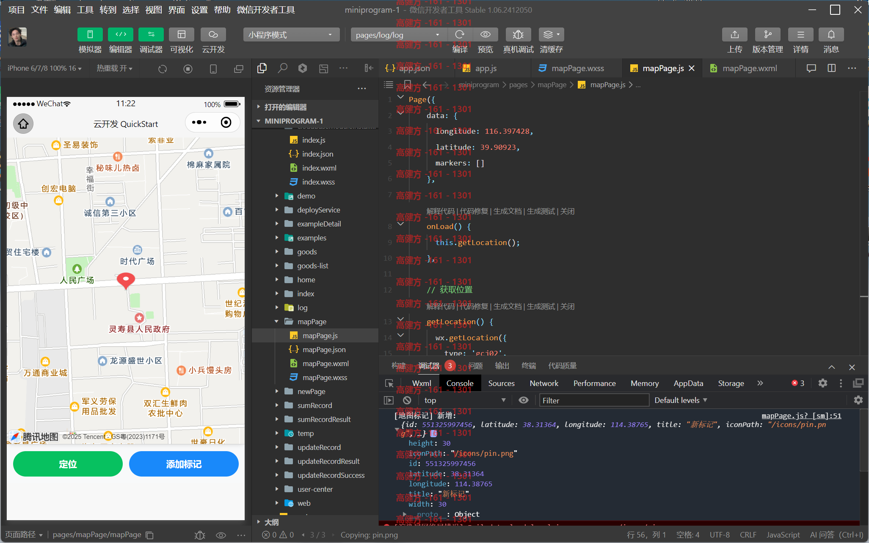The width and height of the screenshot is (869, 543).
Task: Click the Preview eye icon
Action: pyautogui.click(x=486, y=34)
